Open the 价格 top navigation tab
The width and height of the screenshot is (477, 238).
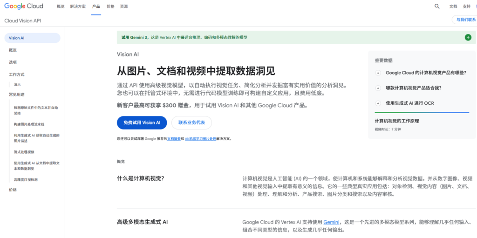click(x=110, y=7)
